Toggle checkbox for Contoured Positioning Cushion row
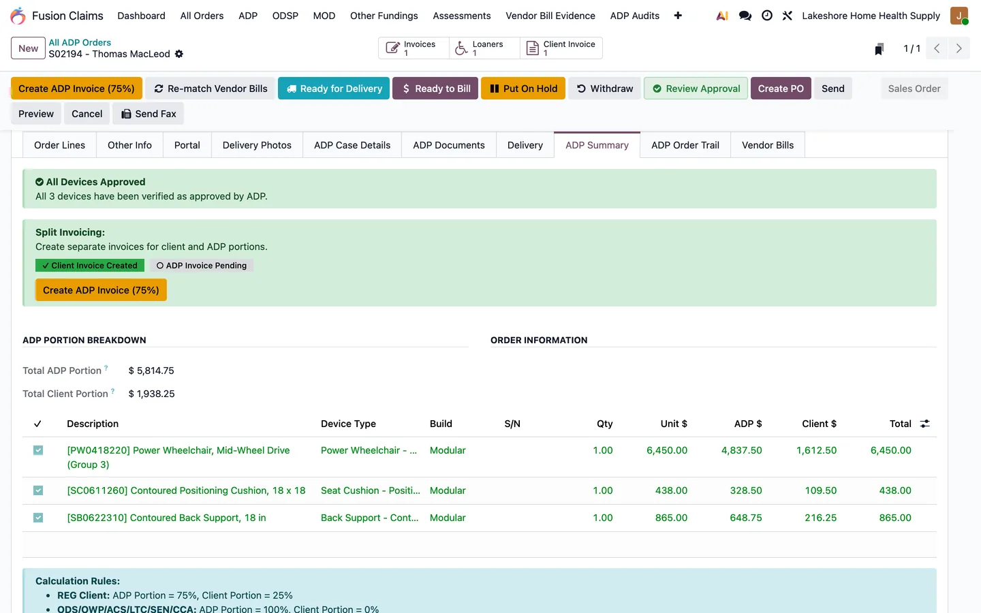The image size is (981, 613). (38, 490)
